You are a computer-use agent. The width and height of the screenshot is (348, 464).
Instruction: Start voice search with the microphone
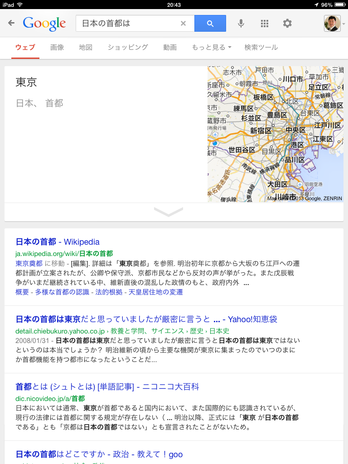pyautogui.click(x=241, y=24)
